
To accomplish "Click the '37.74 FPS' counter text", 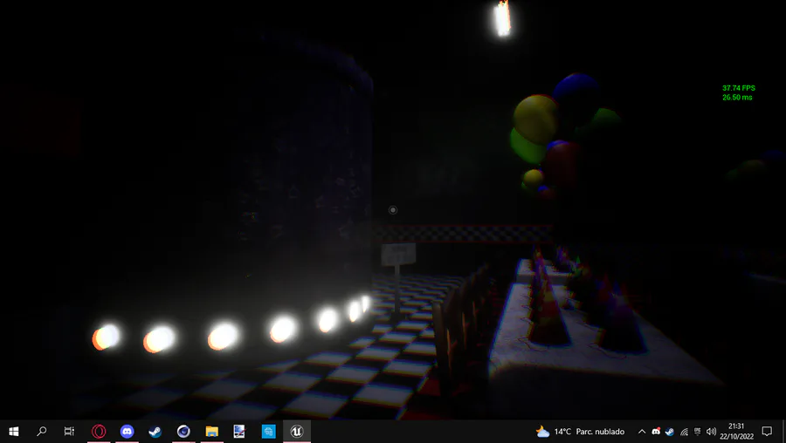I will tap(738, 88).
